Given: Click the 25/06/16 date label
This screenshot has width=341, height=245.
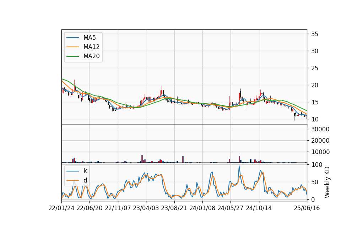Looking at the screenshot, I should click(307, 208).
